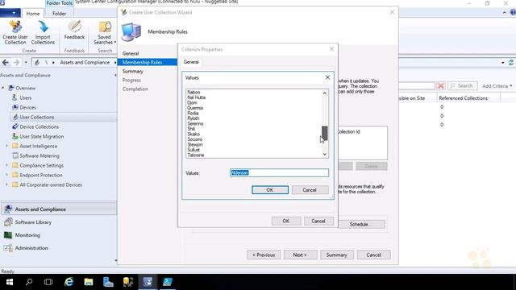Image resolution: width=516 pixels, height=290 pixels.
Task: Click the wizard Summary button
Action: [x=337, y=255]
